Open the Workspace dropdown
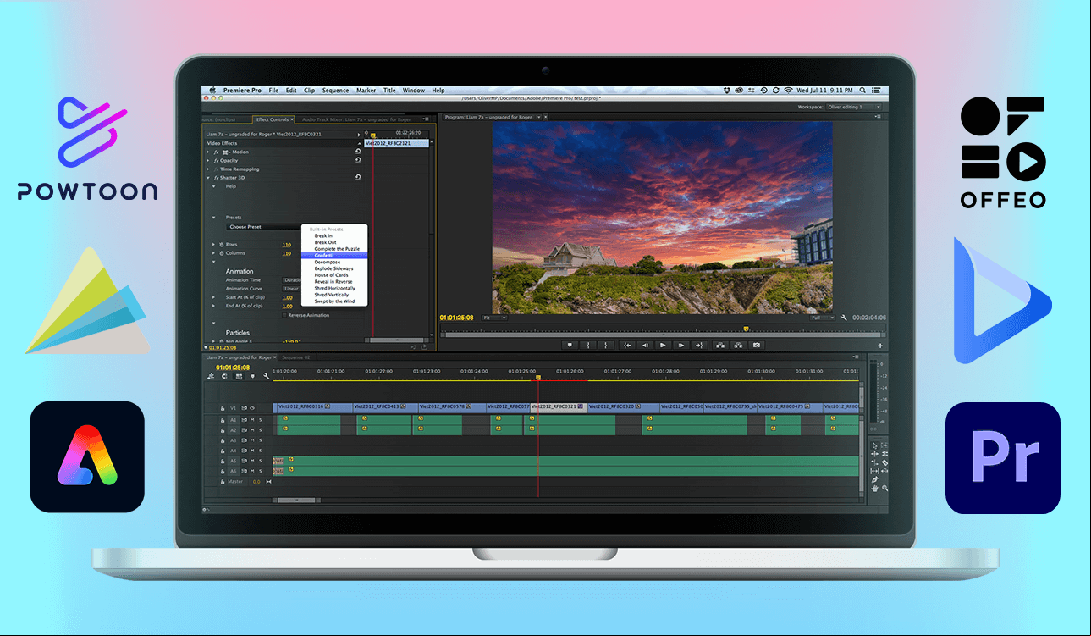The height and width of the screenshot is (636, 1091). (856, 107)
